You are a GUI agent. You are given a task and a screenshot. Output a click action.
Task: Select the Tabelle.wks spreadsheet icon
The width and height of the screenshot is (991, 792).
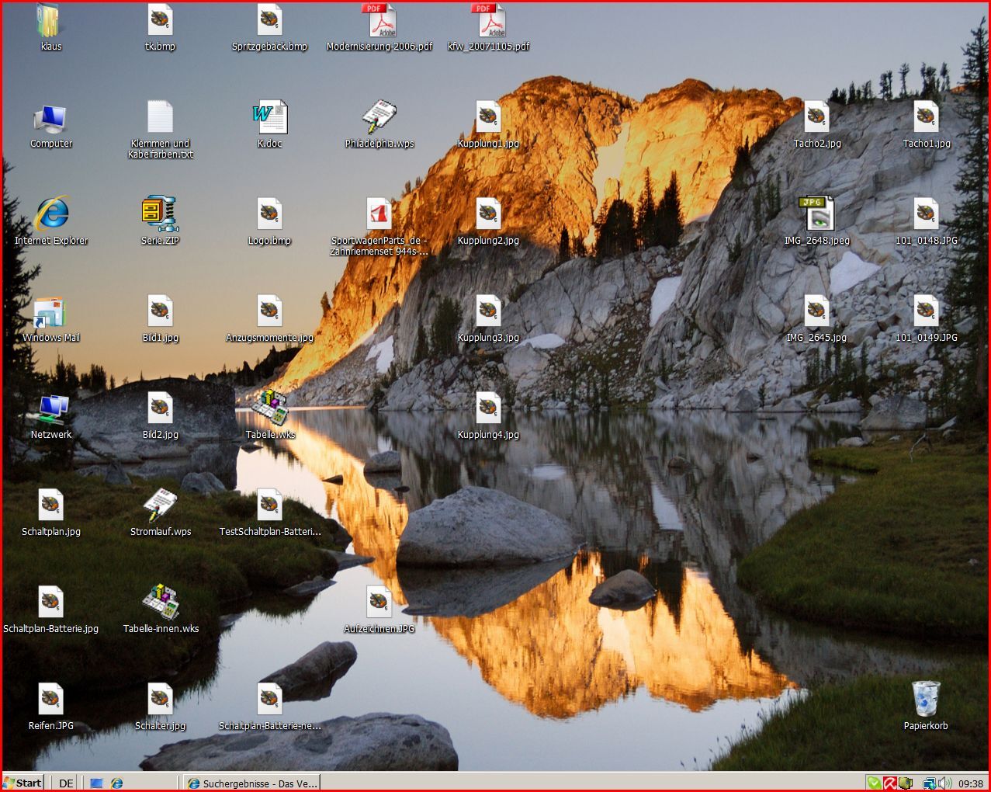click(269, 408)
